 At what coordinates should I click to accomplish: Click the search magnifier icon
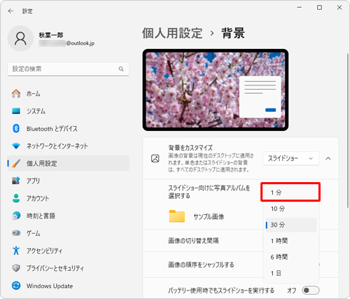[121, 69]
